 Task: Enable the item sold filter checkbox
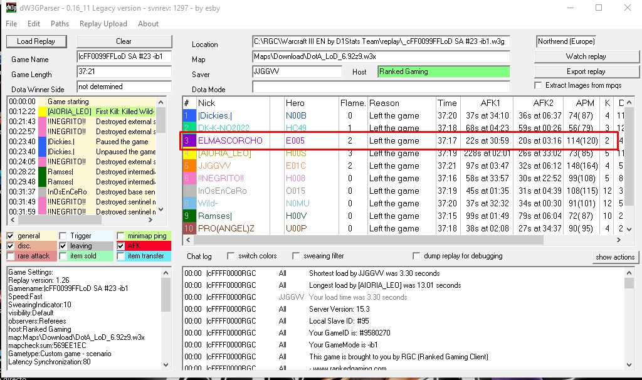[x=63, y=256]
